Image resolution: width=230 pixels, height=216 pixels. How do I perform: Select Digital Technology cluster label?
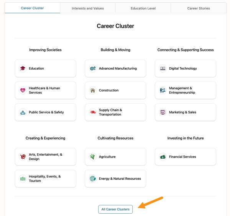[x=183, y=68]
